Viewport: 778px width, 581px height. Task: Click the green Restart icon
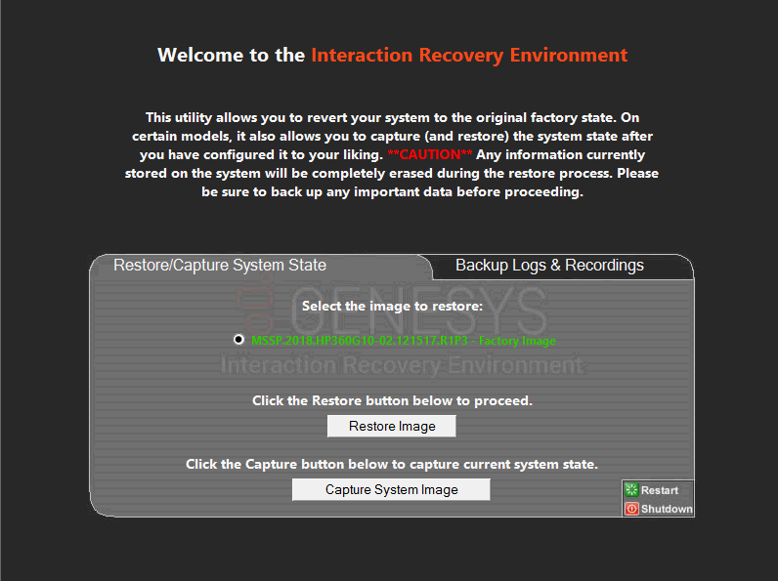[631, 490]
